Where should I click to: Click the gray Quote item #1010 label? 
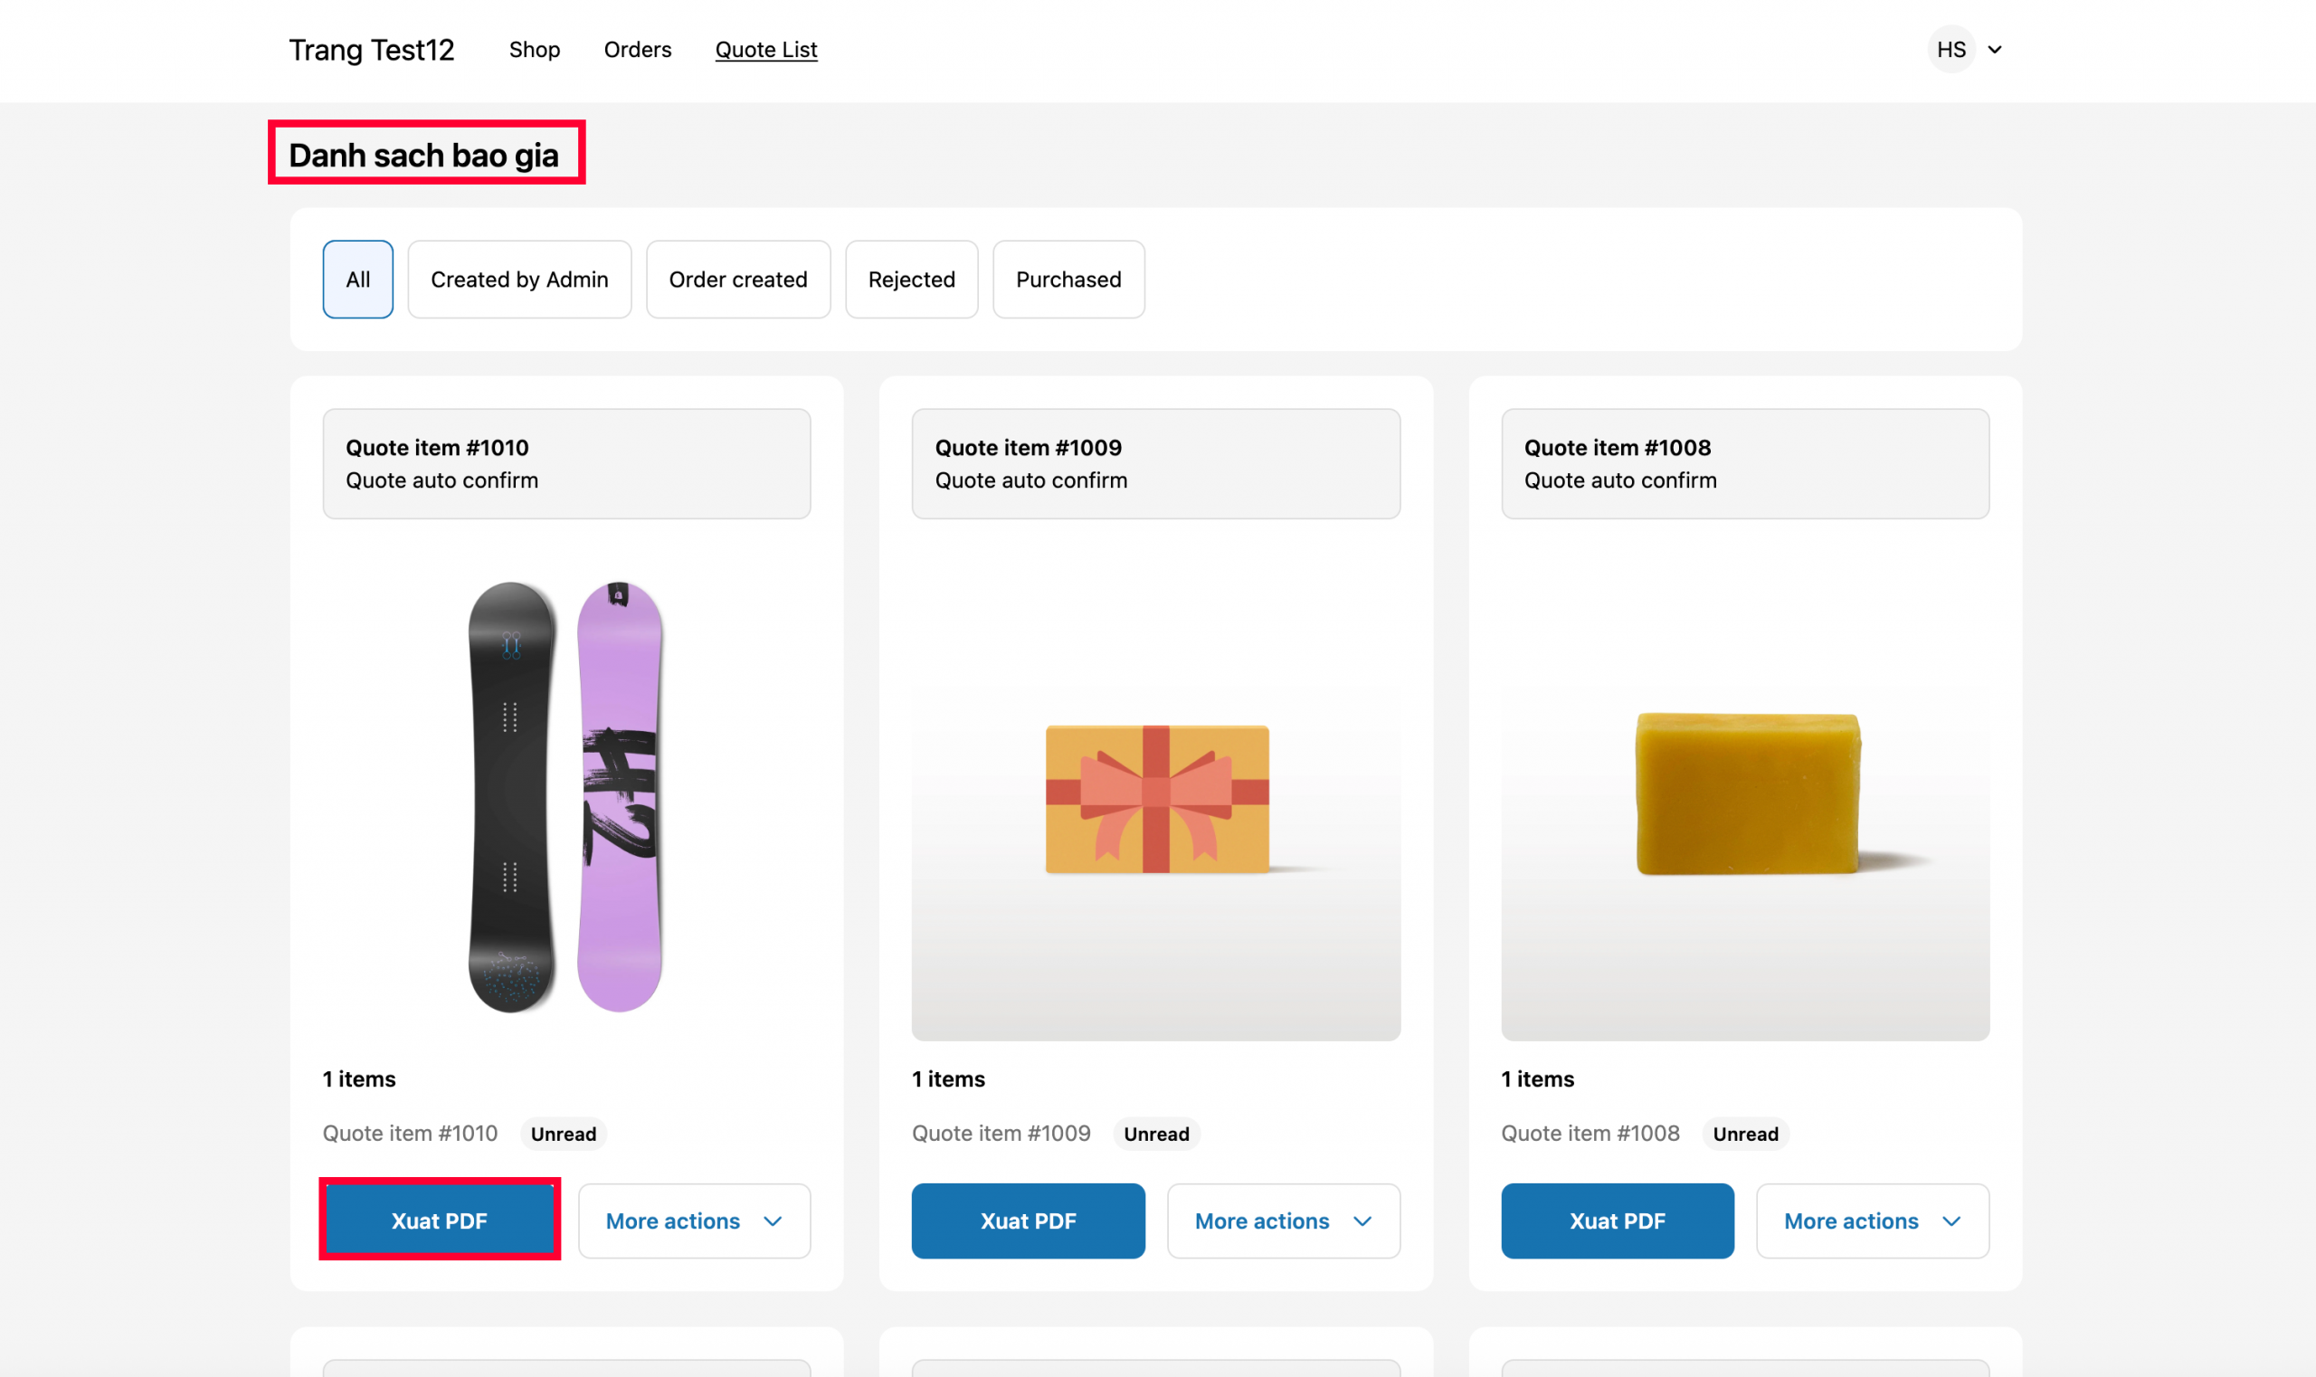tap(410, 1133)
